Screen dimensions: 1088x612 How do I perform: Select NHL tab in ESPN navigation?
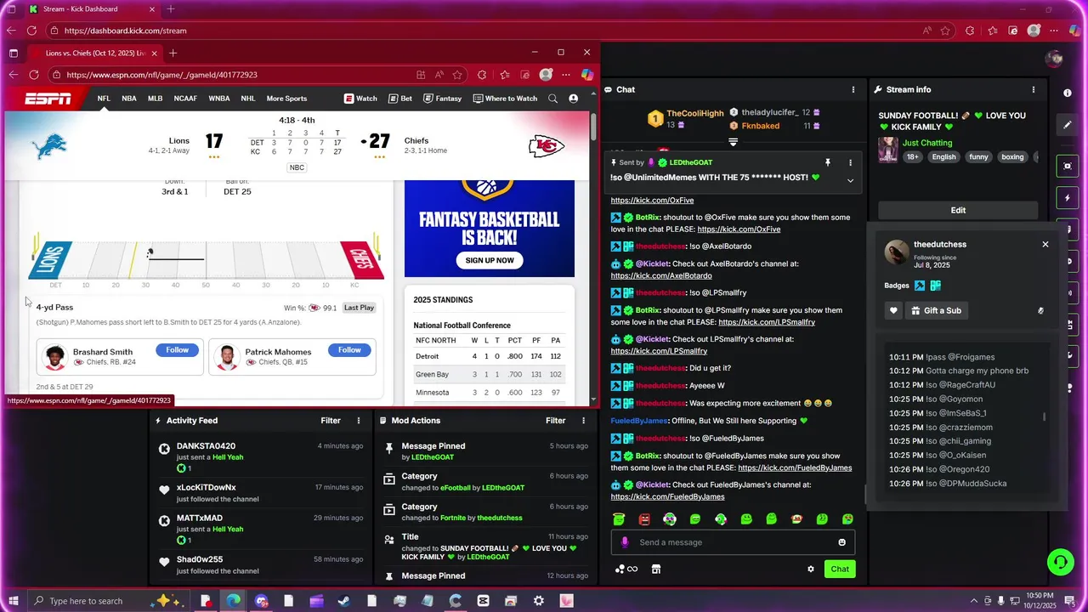tap(247, 99)
